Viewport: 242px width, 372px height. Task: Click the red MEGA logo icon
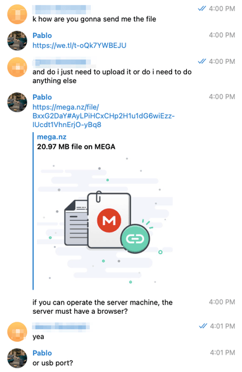(109, 220)
